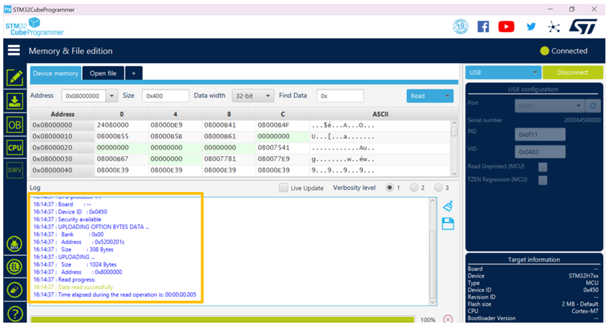Select address row 0x08000010
Viewport: 607px width, 327px height.
63,137
